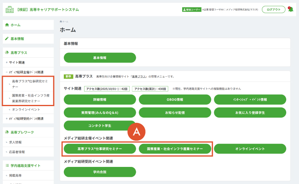Image resolution: width=299 pixels, height=184 pixels.
Task: Click the house icon beside ホーム in sidebar
Action: pos(7,25)
